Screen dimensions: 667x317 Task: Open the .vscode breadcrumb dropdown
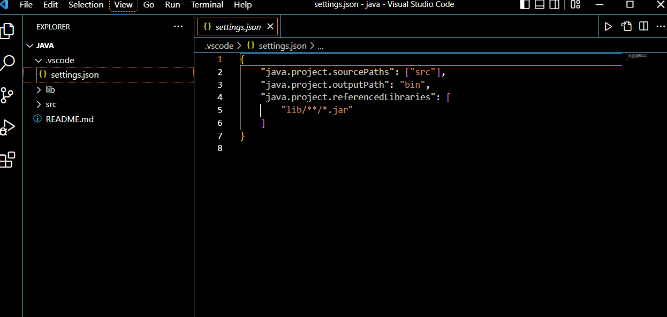point(219,46)
